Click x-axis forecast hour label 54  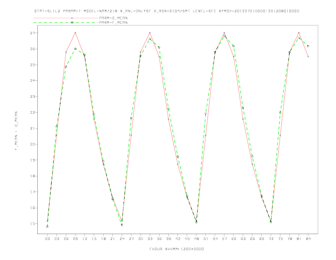pyautogui.click(x=215, y=239)
